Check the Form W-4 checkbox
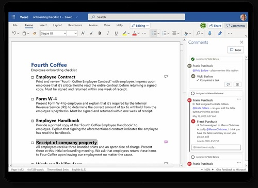258x188 pixels. [33, 99]
